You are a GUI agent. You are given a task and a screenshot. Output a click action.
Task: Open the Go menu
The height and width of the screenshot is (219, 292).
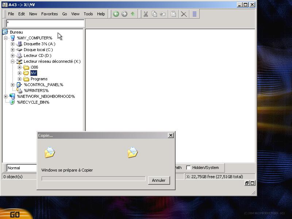[65, 14]
